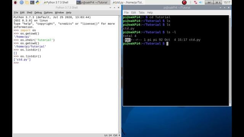Launch the terminal from the taskbar launcher
The height and width of the screenshot is (137, 244).
coord(32,2)
